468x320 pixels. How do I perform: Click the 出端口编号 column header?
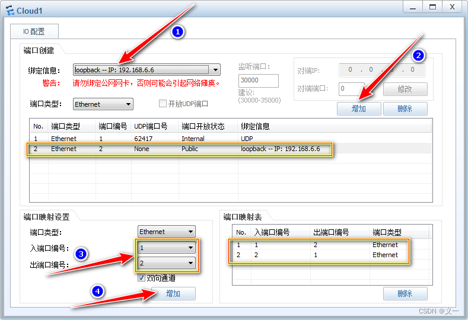(340, 232)
